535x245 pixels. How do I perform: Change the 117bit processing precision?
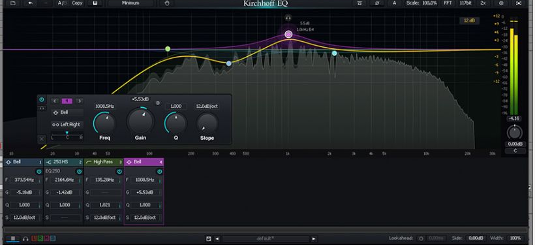[x=465, y=3]
